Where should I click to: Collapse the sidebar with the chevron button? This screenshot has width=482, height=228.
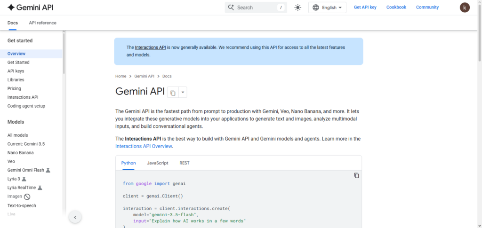(75, 217)
